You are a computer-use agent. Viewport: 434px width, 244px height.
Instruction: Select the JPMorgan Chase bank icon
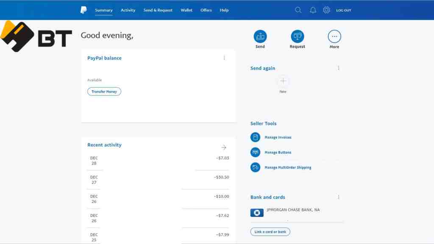257,213
